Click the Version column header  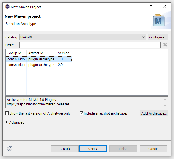tap(64, 53)
